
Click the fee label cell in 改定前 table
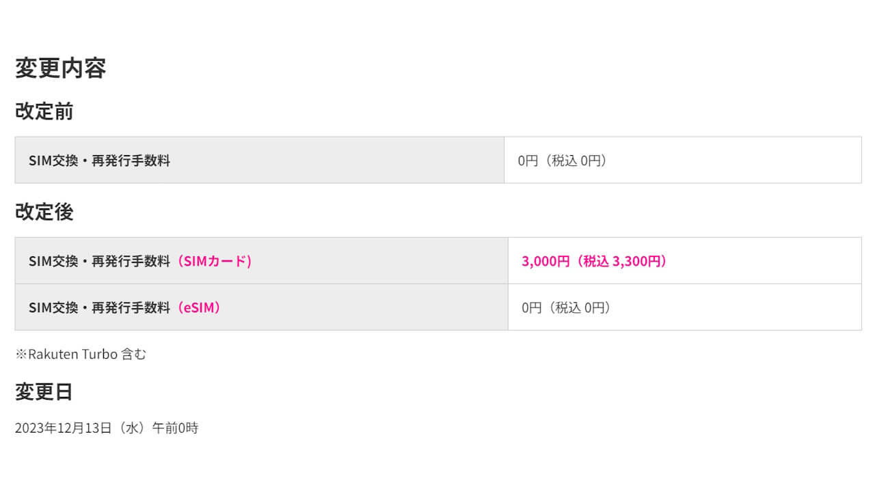pyautogui.click(x=99, y=161)
